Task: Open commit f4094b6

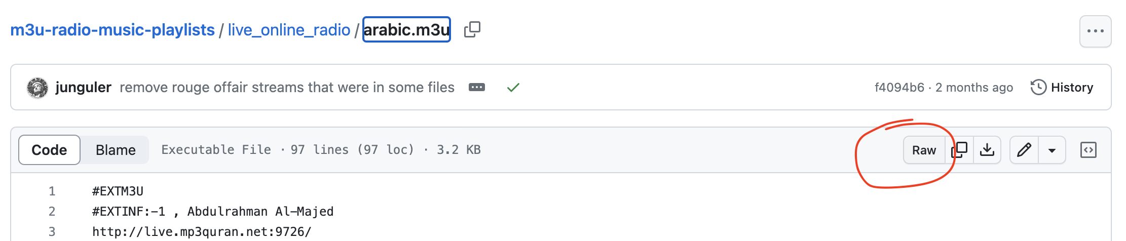Action: pos(899,87)
